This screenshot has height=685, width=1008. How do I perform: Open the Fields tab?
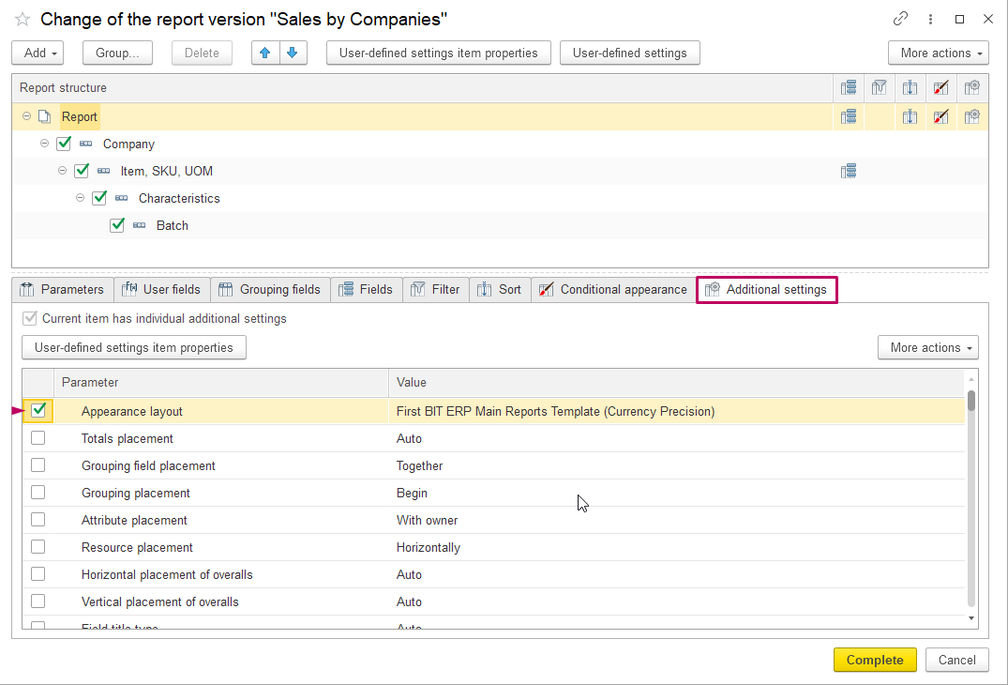(367, 289)
